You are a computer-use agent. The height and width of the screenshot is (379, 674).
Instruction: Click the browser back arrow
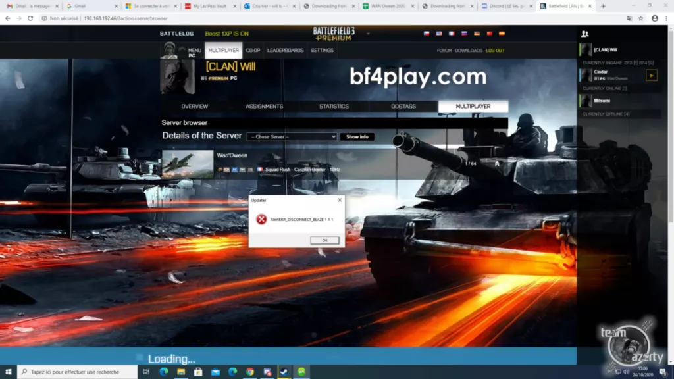point(8,18)
